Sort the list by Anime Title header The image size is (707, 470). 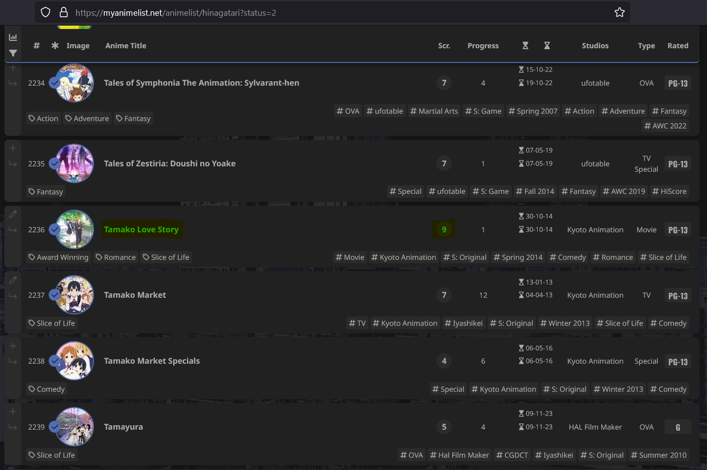click(126, 46)
